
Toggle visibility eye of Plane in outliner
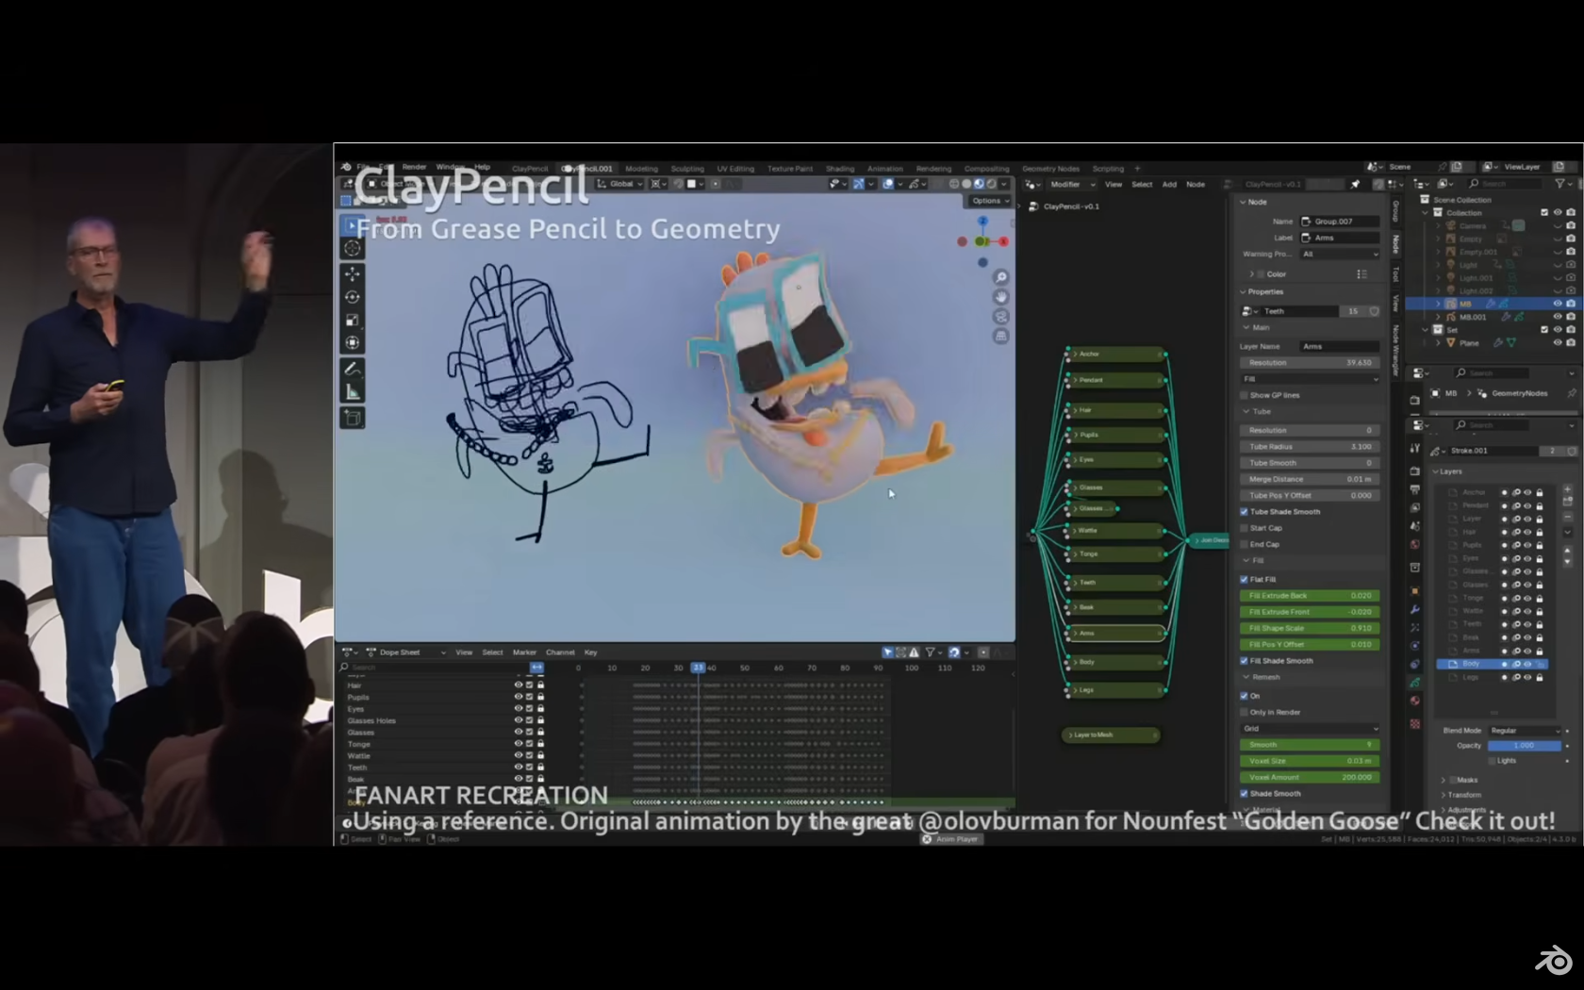1558,343
